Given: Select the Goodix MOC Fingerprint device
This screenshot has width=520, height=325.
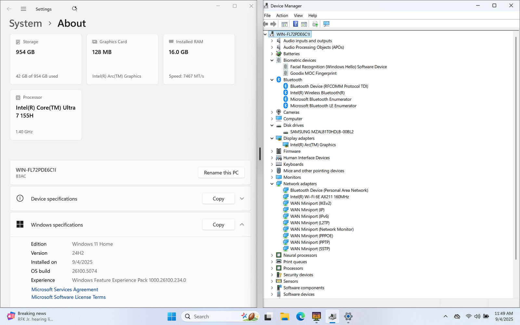Looking at the screenshot, I should [313, 73].
